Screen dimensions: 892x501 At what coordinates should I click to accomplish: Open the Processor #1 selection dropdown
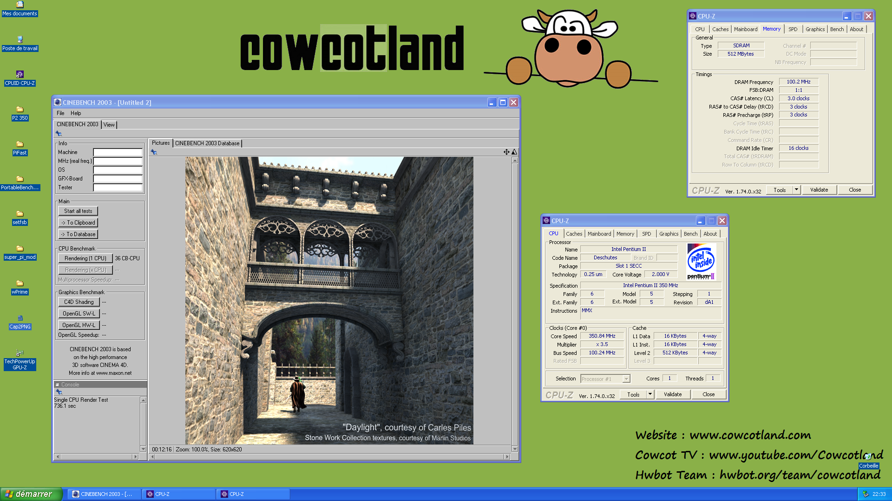coord(605,379)
